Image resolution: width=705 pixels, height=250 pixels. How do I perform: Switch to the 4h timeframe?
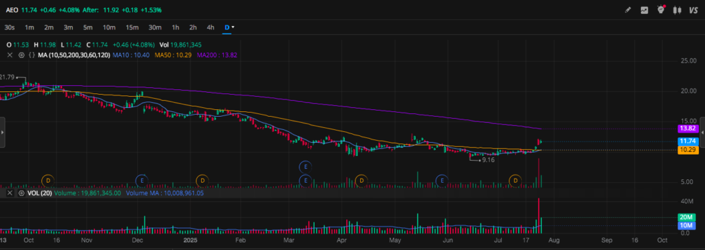click(211, 27)
